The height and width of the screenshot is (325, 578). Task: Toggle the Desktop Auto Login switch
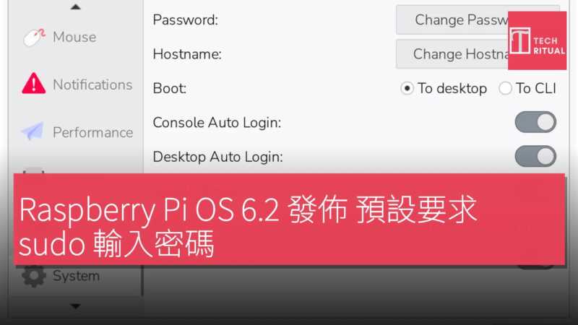[x=535, y=156]
